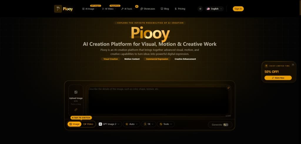Viewport: 301px width, 144px height.
Task: Click the Upload Image icon
Action: [76, 92]
